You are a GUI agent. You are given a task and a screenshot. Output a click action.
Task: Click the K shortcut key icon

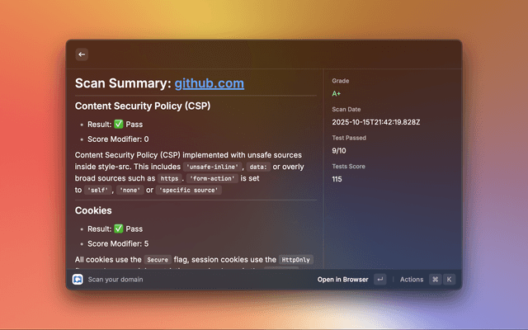[x=449, y=280]
